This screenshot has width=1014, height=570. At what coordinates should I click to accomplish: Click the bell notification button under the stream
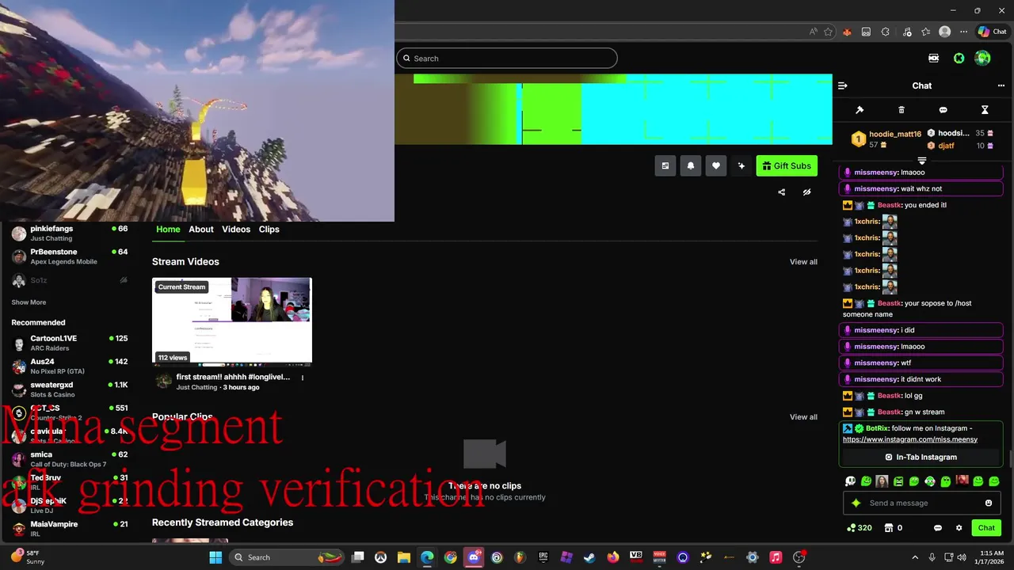[691, 165]
